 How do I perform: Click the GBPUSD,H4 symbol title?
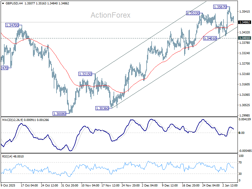coord(14,3)
